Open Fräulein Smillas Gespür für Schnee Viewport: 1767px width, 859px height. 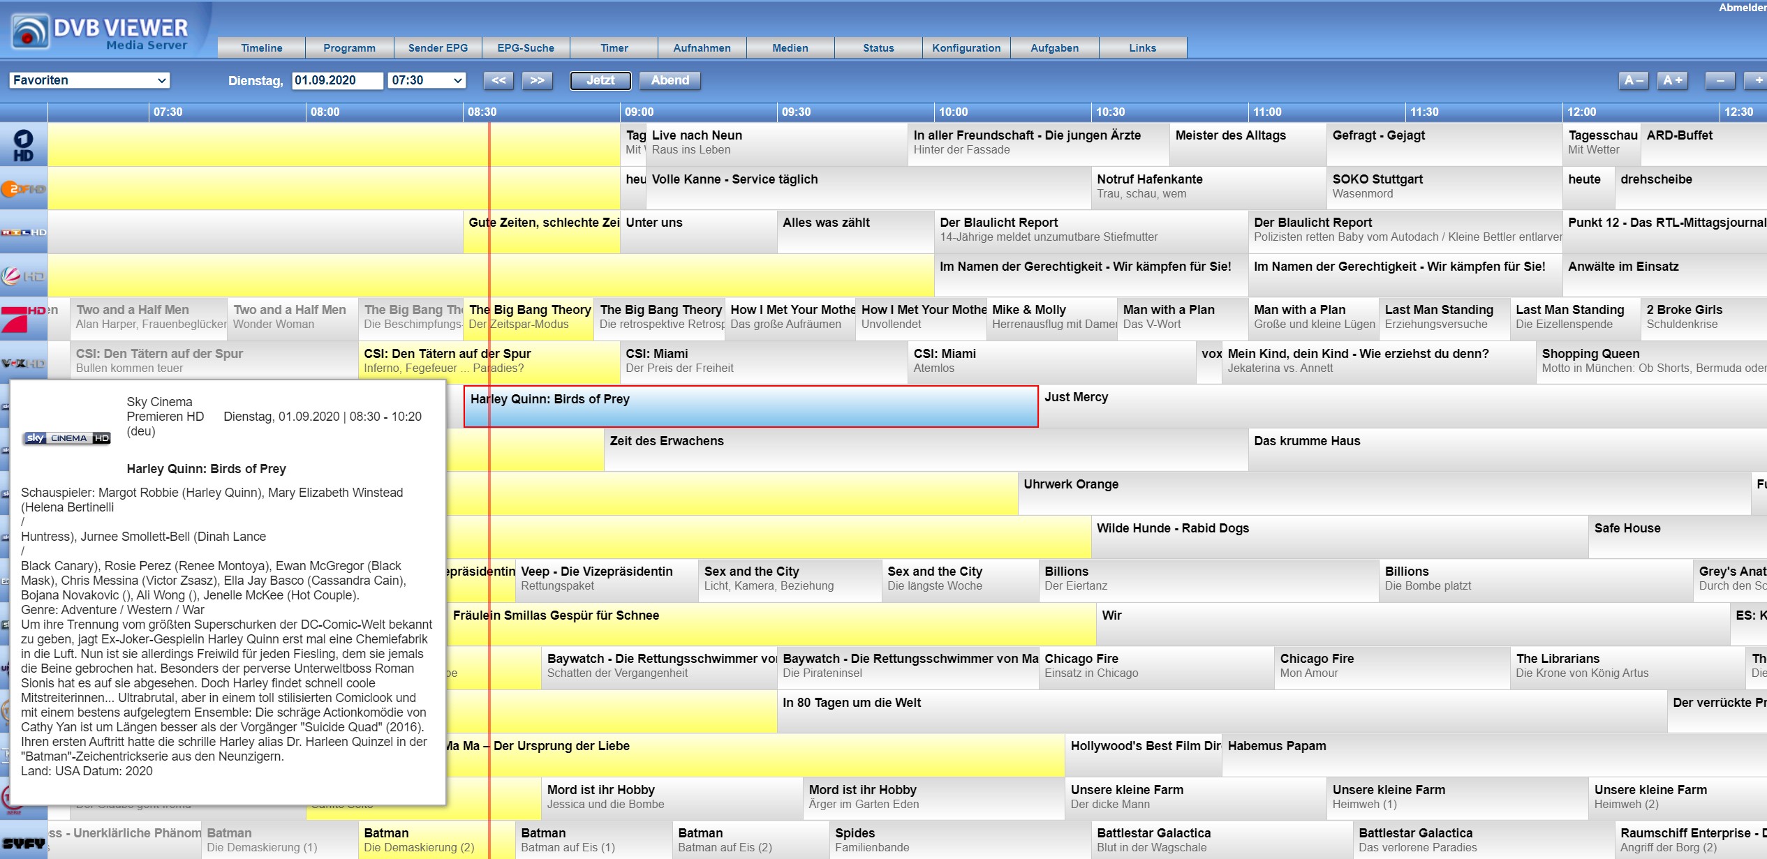point(771,624)
